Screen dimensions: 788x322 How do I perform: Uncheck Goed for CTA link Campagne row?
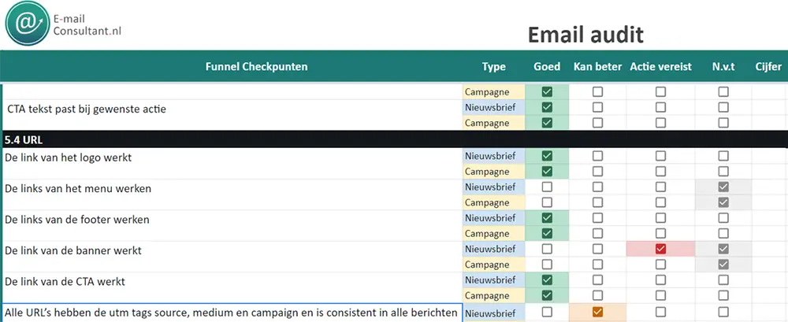[548, 295]
